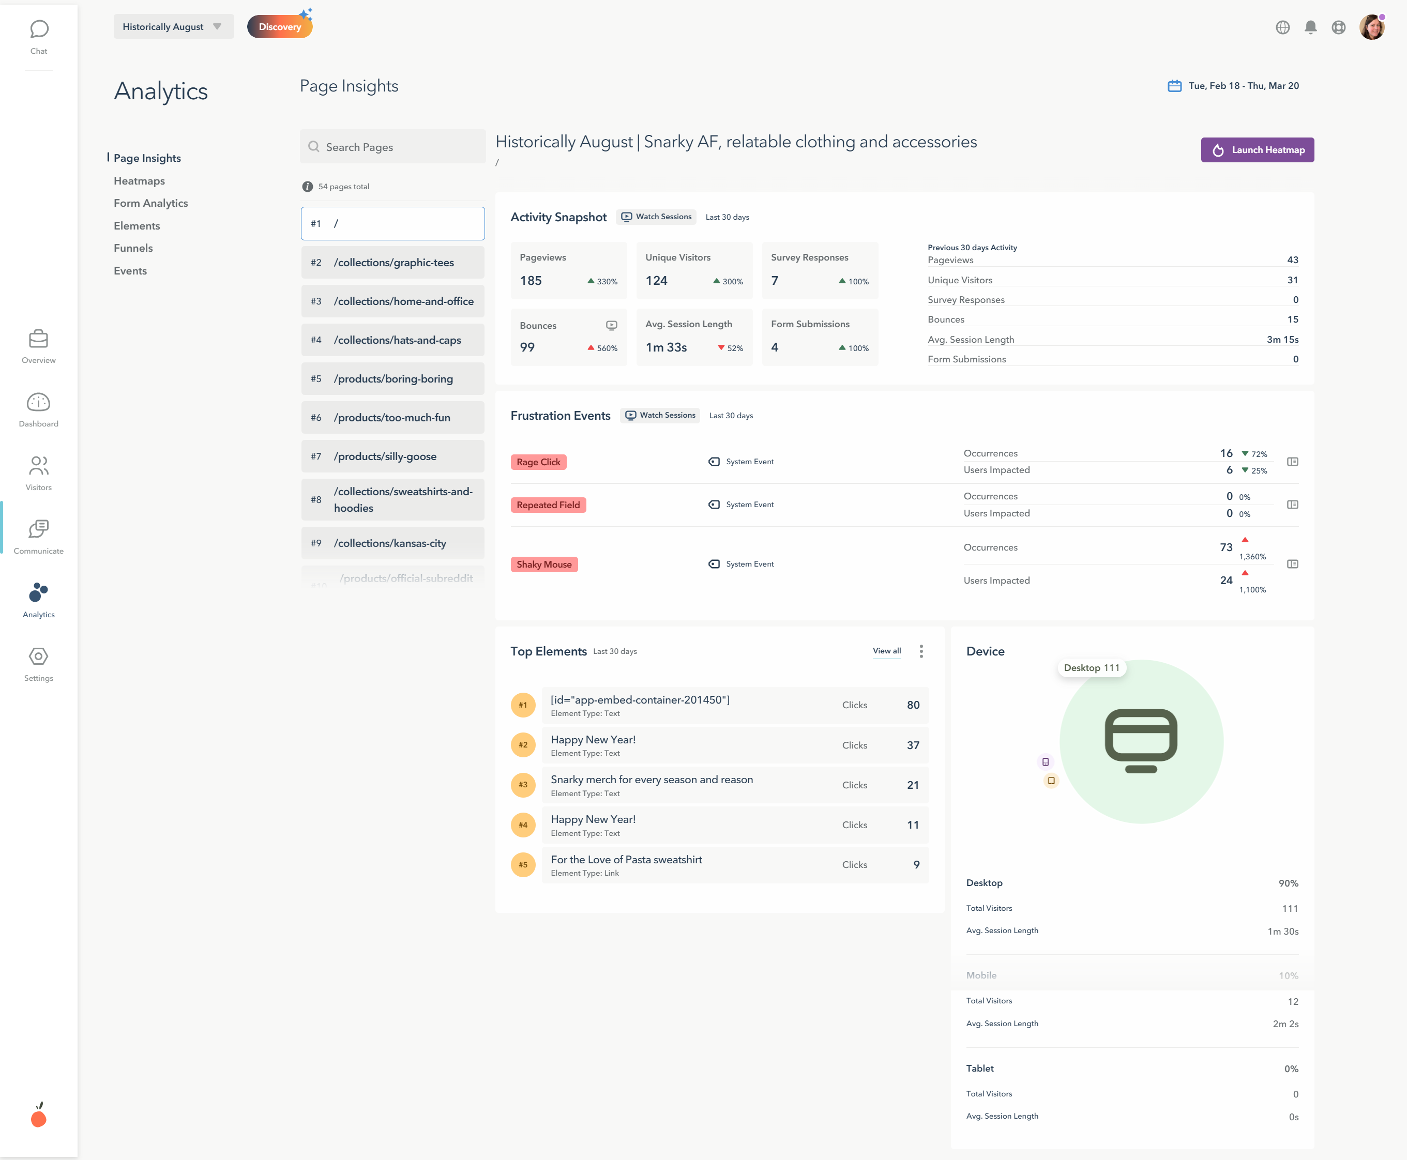Open Form Analytics in Analytics menu
Image resolution: width=1407 pixels, height=1160 pixels.
click(x=150, y=203)
